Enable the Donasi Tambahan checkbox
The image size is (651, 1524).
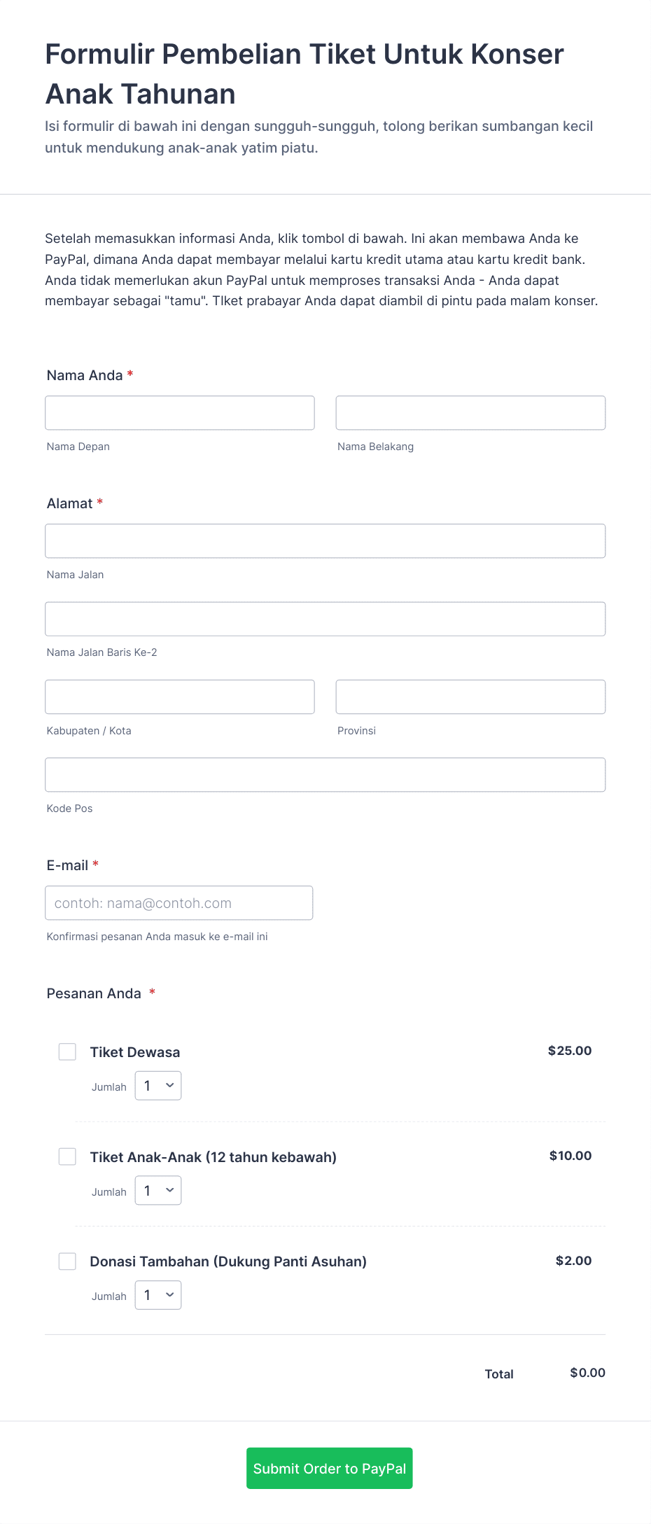coord(67,1261)
